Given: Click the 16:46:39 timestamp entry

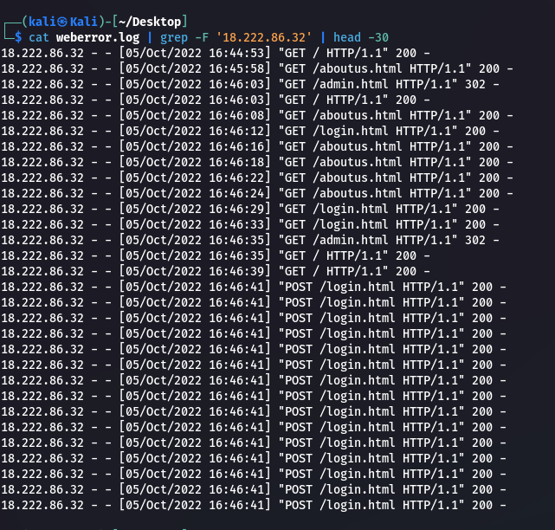Looking at the screenshot, I should (242, 271).
